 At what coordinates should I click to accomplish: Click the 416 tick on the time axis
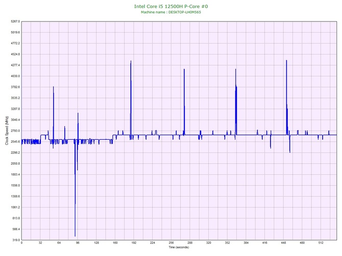265,243
